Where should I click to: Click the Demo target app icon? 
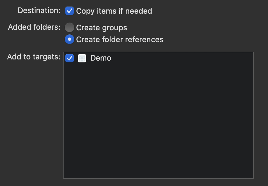pyautogui.click(x=82, y=58)
